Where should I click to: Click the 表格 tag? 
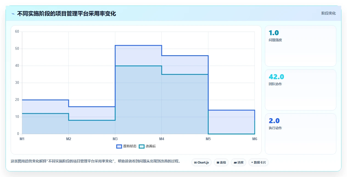[x=221, y=162]
